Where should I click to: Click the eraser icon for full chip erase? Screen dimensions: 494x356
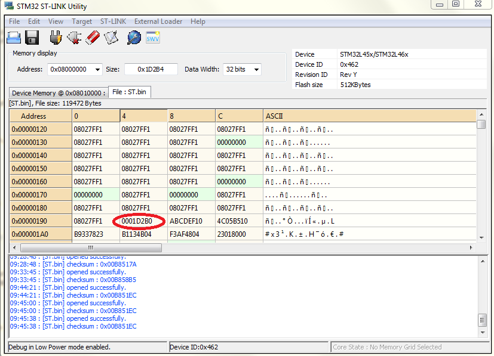click(x=93, y=38)
